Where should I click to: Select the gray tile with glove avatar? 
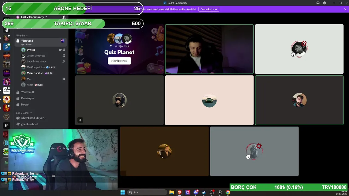click(x=254, y=151)
